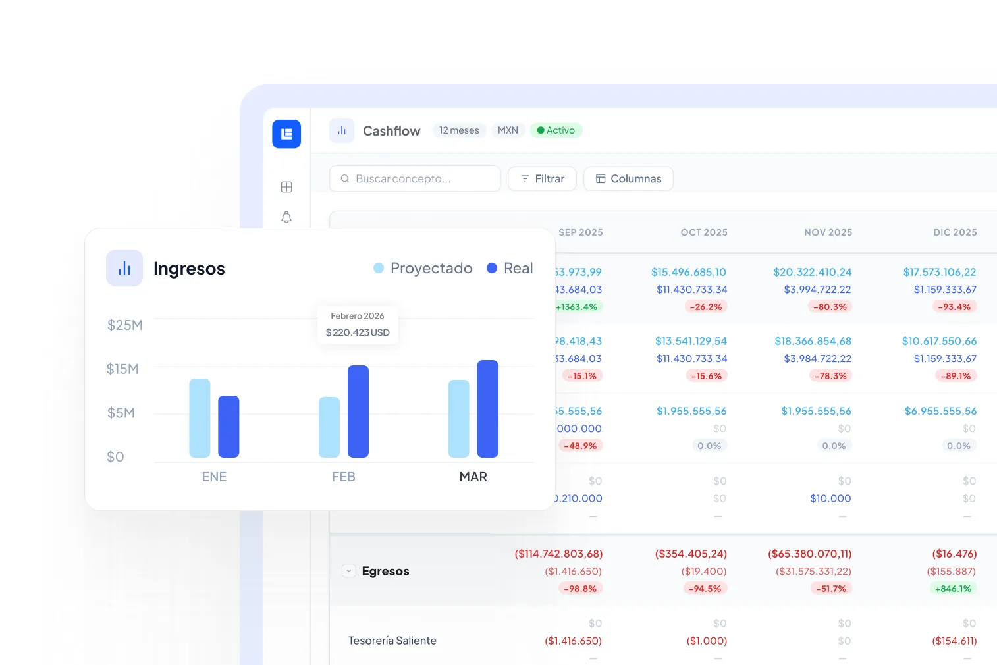Select the ENE axis label

[214, 477]
